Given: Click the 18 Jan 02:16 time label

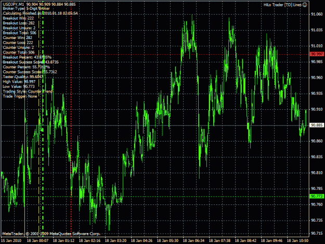Looking at the screenshot, I should click(89, 240).
